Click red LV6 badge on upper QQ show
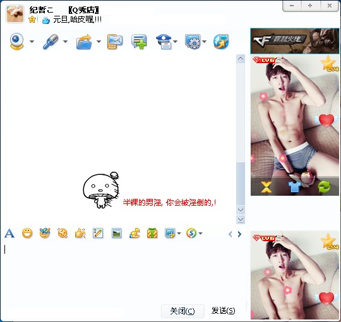This screenshot has width=341, height=322. pyautogui.click(x=264, y=60)
